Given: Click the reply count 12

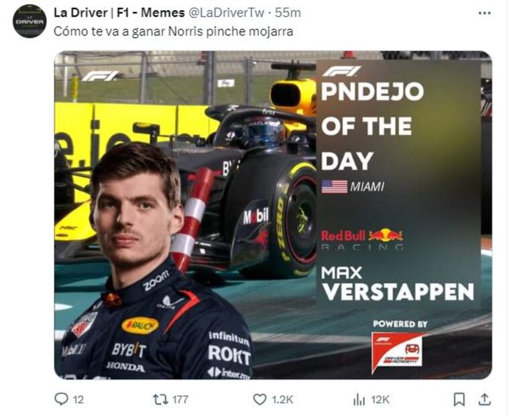Looking at the screenshot, I should click(78, 399).
